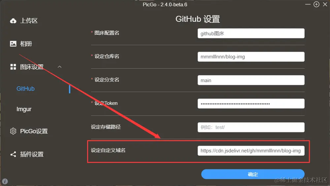Click the grid icon beside 图床设置

tap(13, 67)
